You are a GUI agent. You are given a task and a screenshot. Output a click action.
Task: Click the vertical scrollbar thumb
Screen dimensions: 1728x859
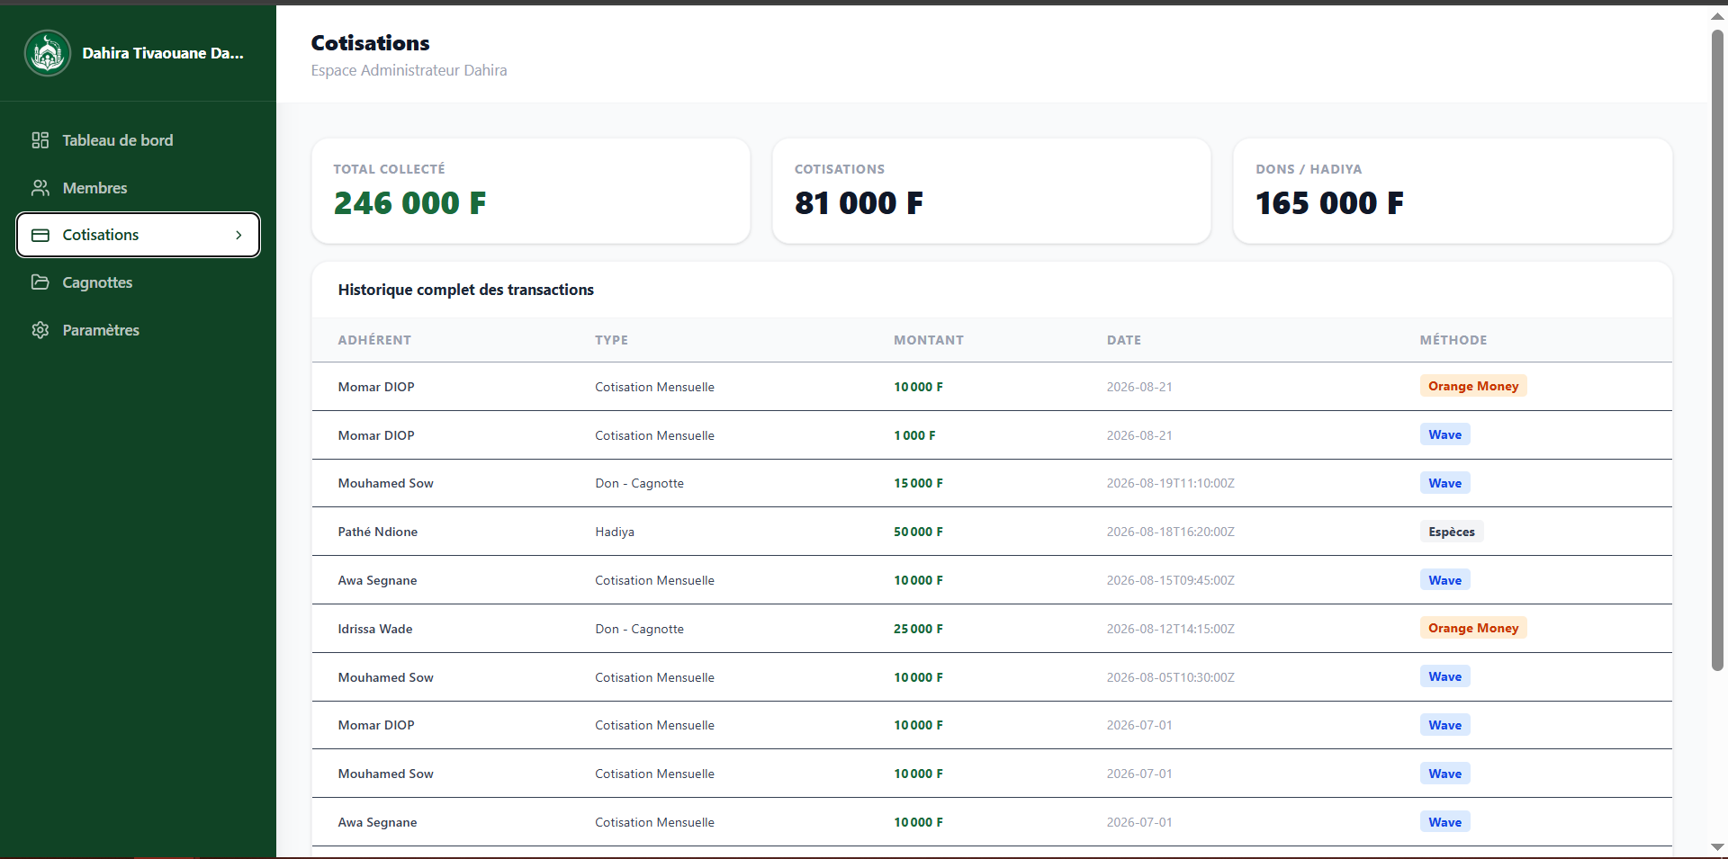coord(1717,351)
